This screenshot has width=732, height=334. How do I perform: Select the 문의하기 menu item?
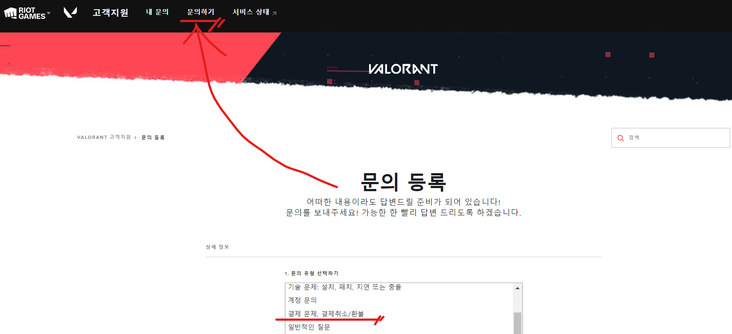coord(201,12)
